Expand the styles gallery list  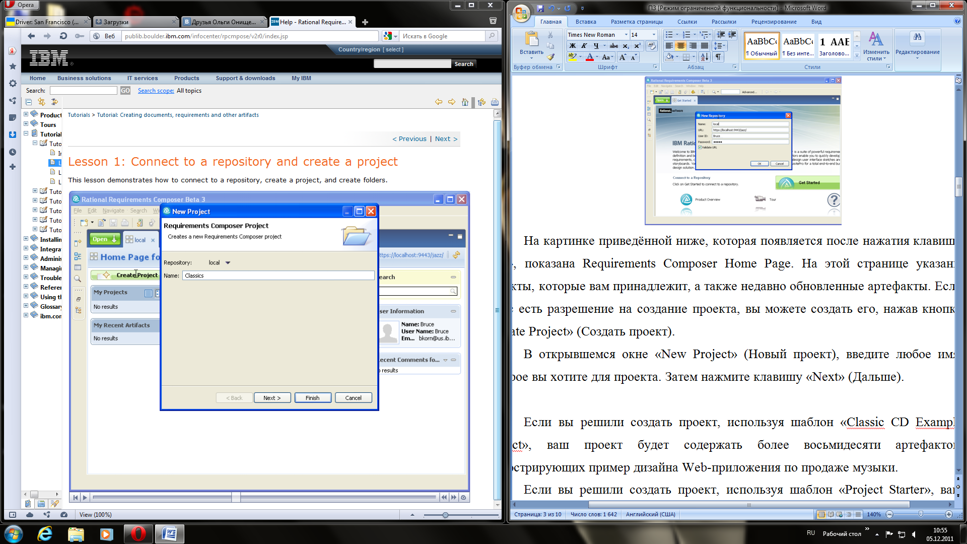coord(857,56)
